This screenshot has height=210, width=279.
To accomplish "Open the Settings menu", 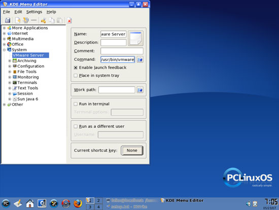I will [x=34, y=12].
